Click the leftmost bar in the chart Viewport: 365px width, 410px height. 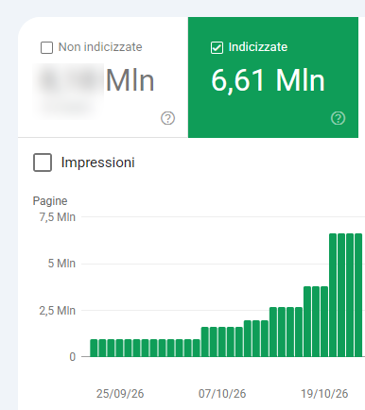(x=94, y=348)
